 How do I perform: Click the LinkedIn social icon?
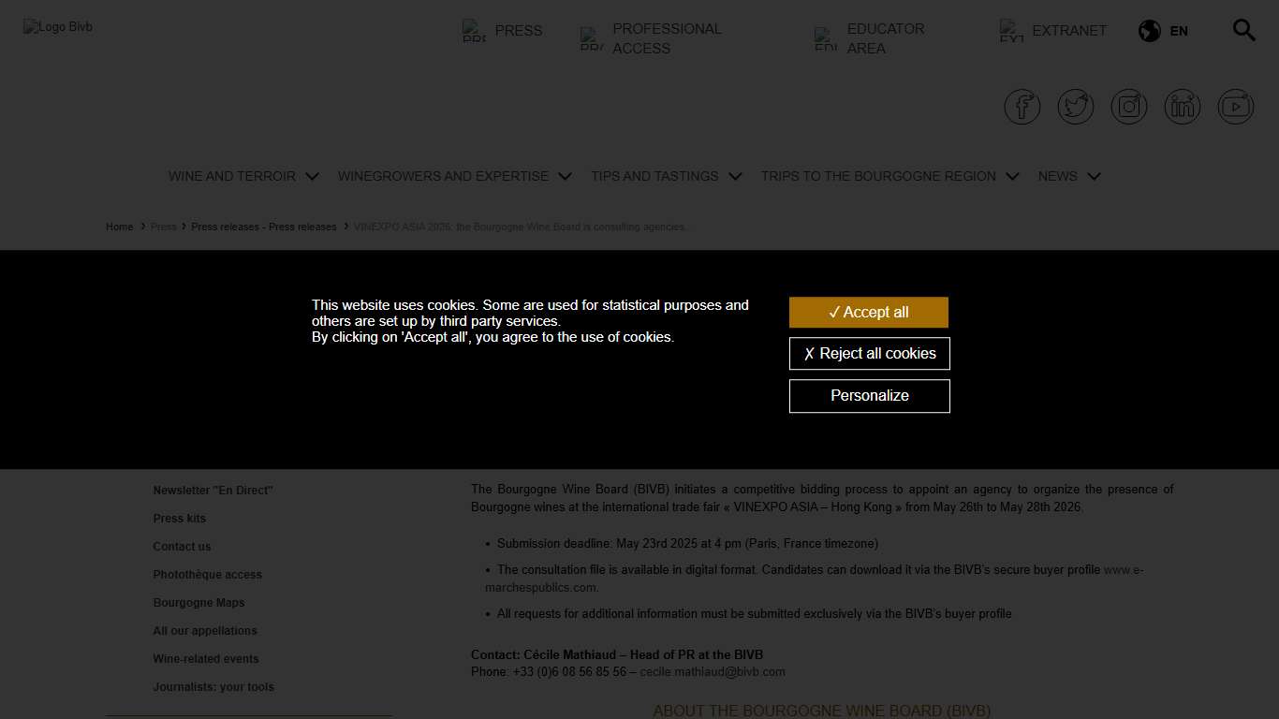click(x=1182, y=107)
